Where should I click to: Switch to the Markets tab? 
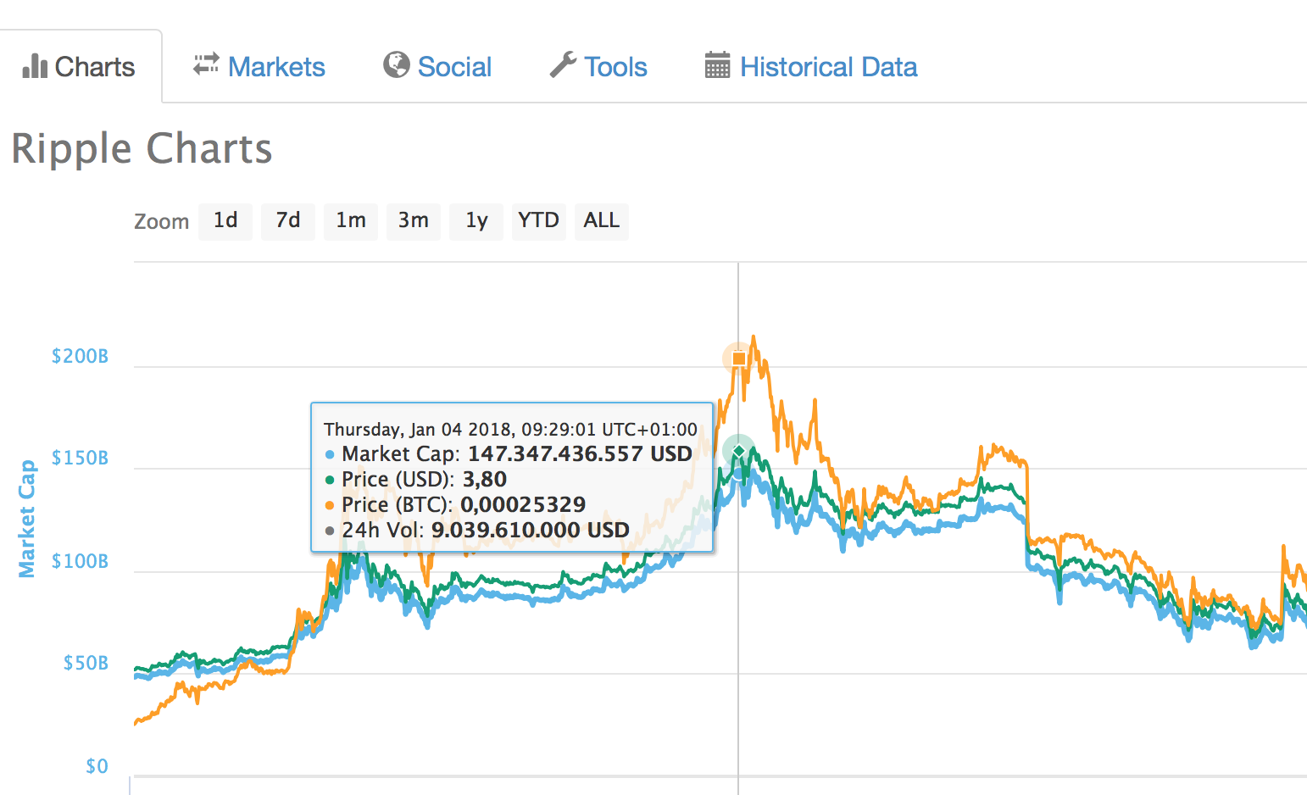coord(259,66)
